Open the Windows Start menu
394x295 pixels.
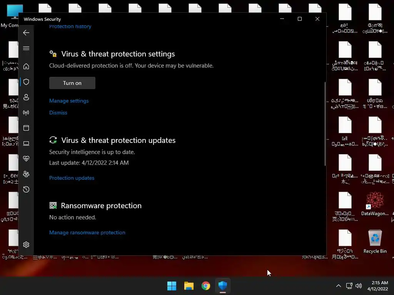pos(172,286)
